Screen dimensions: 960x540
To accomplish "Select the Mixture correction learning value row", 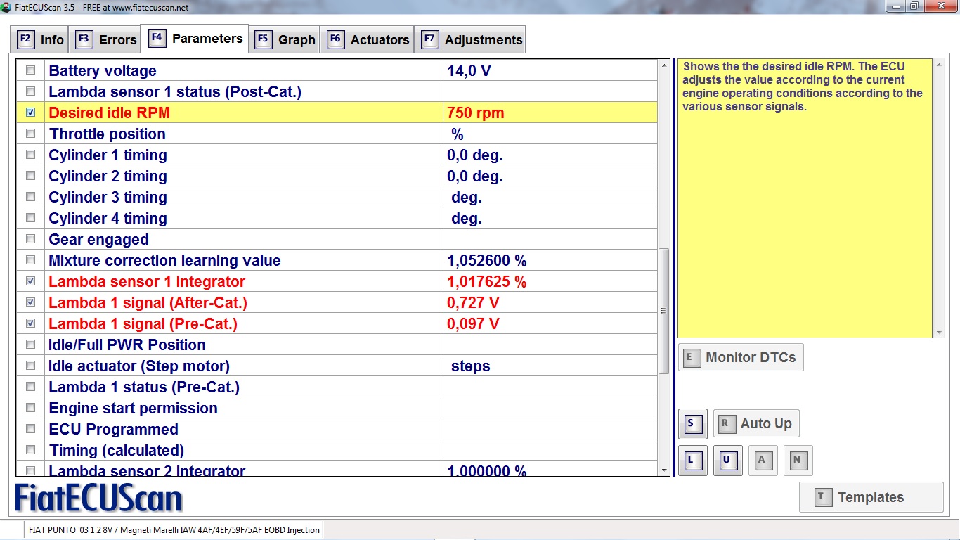I will [164, 260].
